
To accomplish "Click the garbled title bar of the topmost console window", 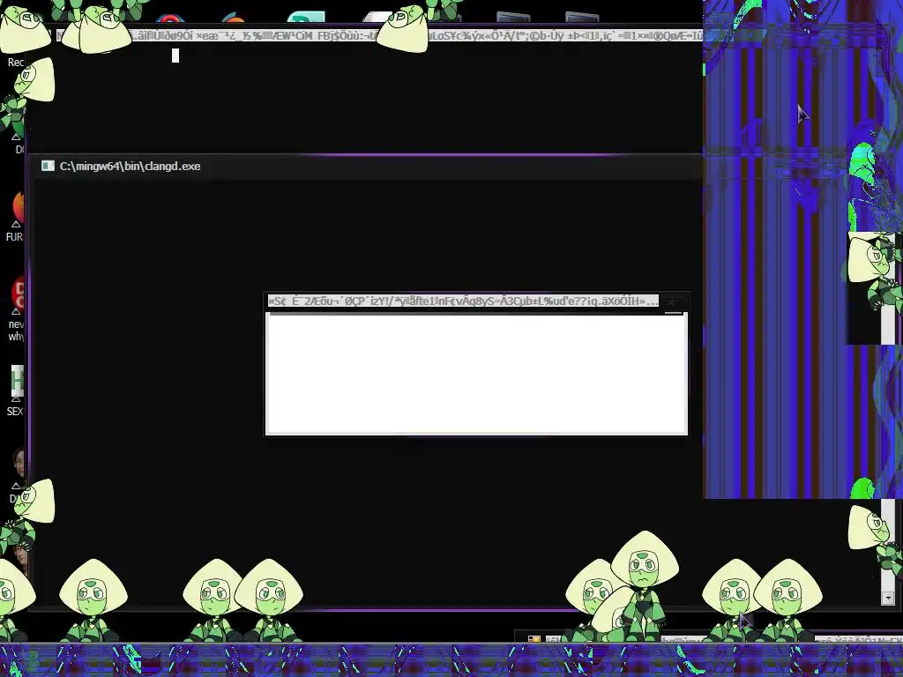I will click(x=380, y=35).
